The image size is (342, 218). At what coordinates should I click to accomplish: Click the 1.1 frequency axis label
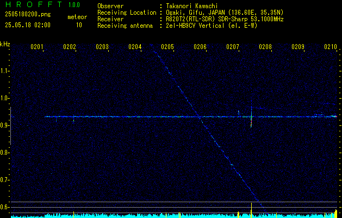pyautogui.click(x=4, y=71)
